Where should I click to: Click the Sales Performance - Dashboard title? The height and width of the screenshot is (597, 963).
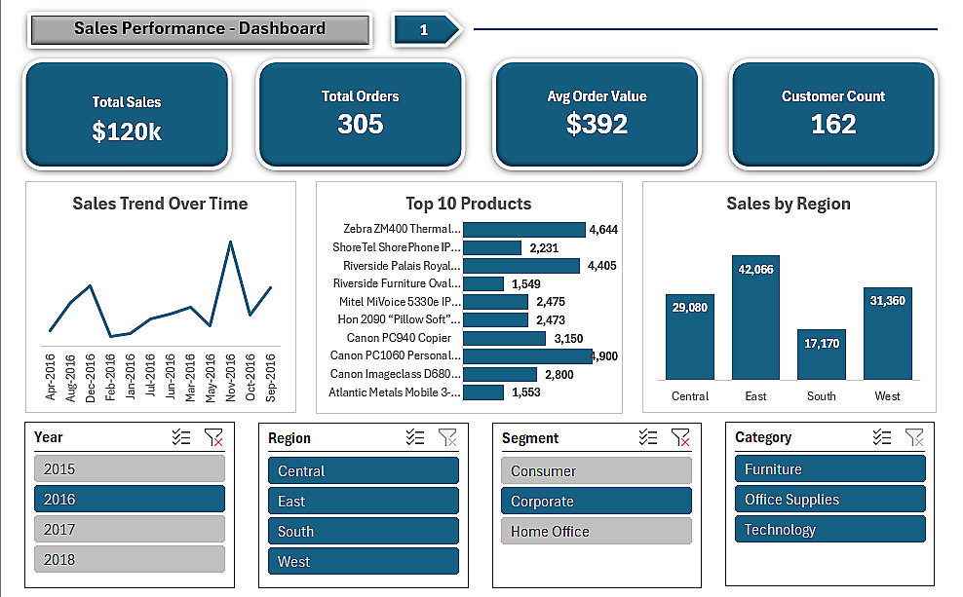click(x=200, y=28)
